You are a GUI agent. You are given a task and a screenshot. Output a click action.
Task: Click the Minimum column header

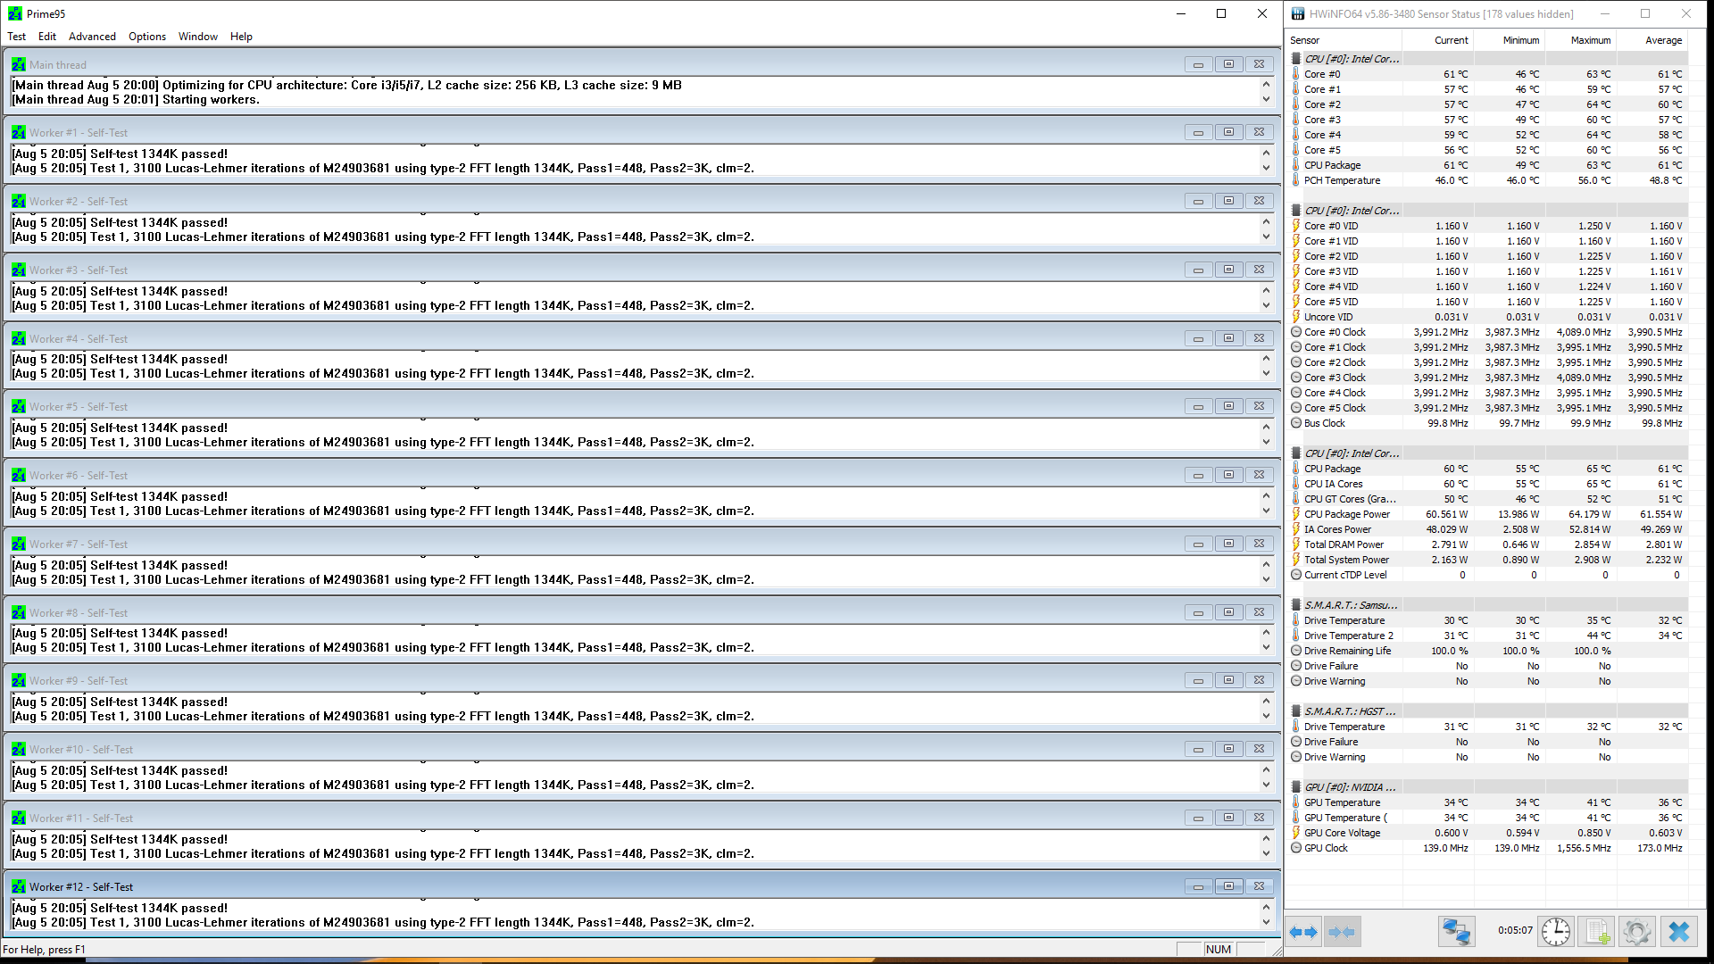coord(1510,40)
